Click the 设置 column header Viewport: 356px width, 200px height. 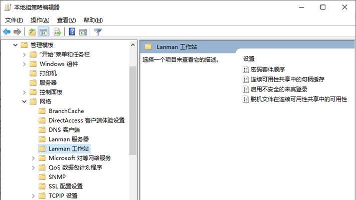tap(249, 59)
